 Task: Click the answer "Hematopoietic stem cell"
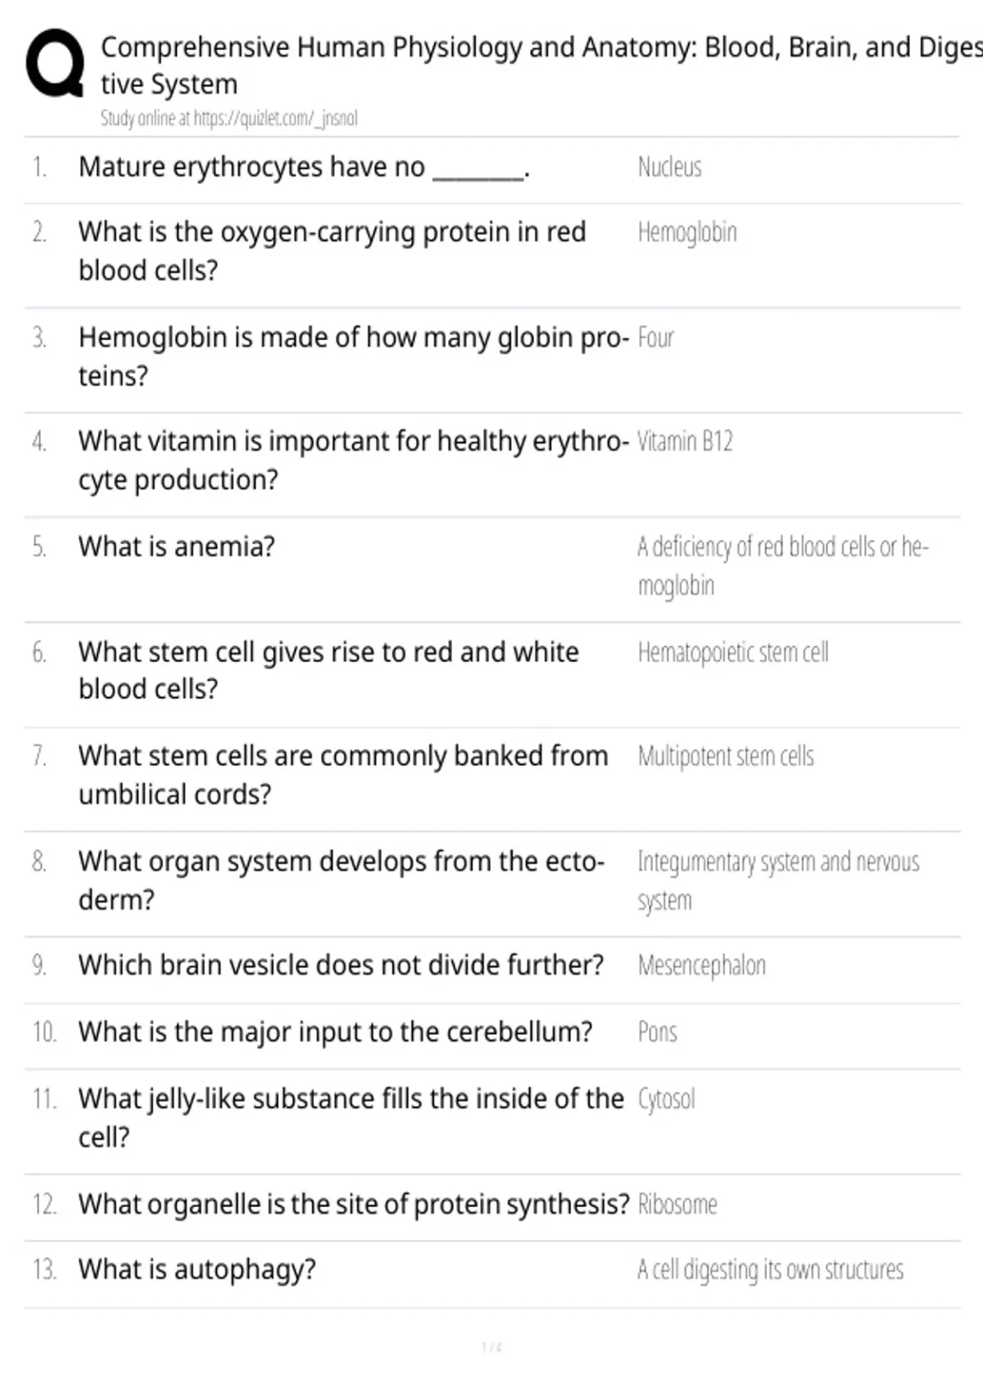(x=733, y=653)
